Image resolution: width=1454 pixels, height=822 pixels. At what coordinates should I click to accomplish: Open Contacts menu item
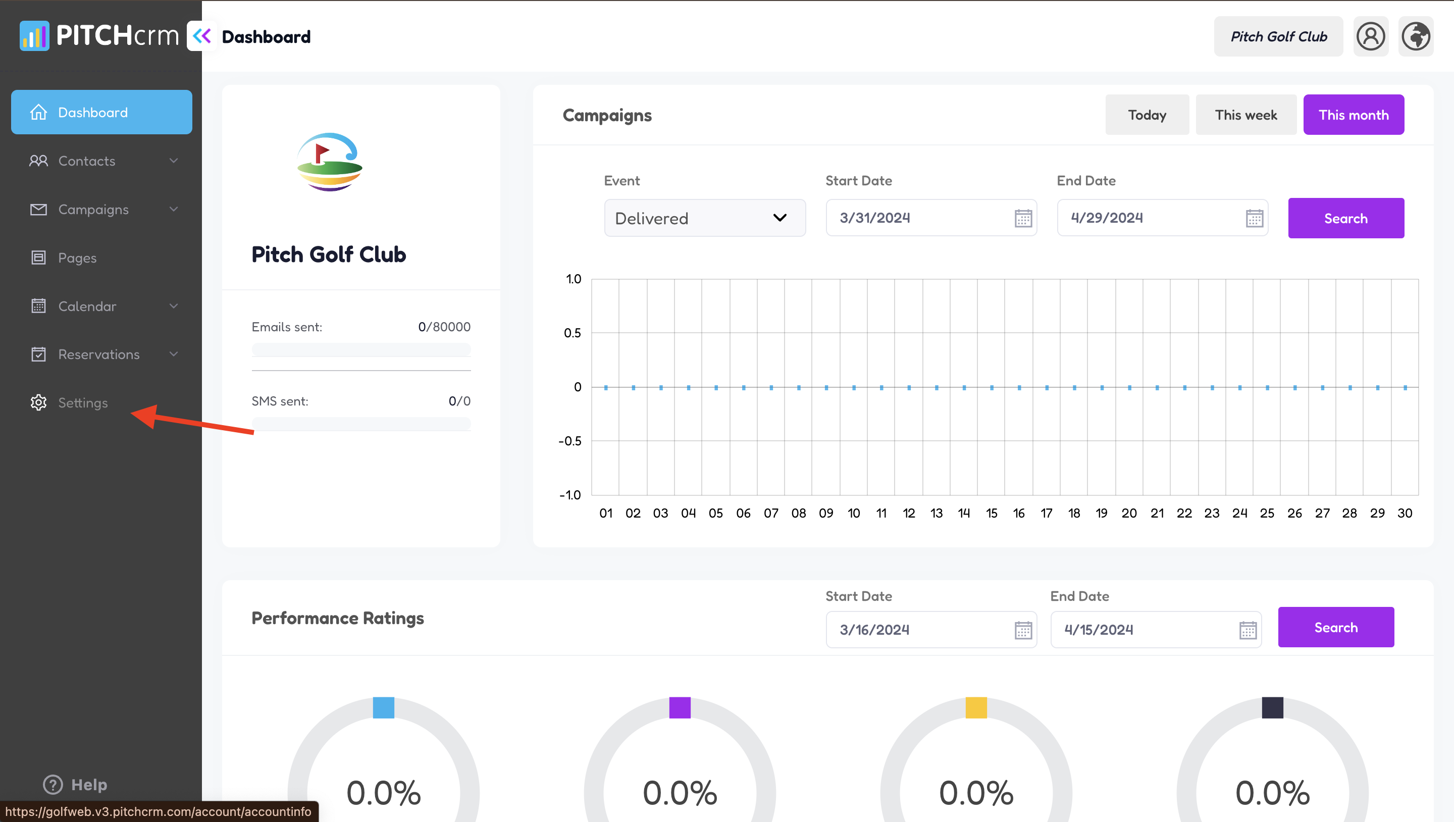point(101,161)
